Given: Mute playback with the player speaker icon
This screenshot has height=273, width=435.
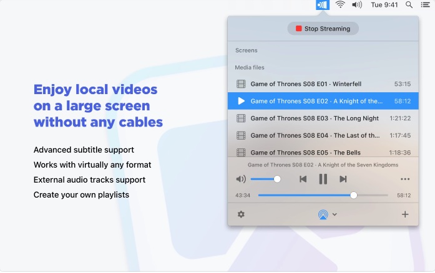Looking at the screenshot, I should tap(241, 179).
